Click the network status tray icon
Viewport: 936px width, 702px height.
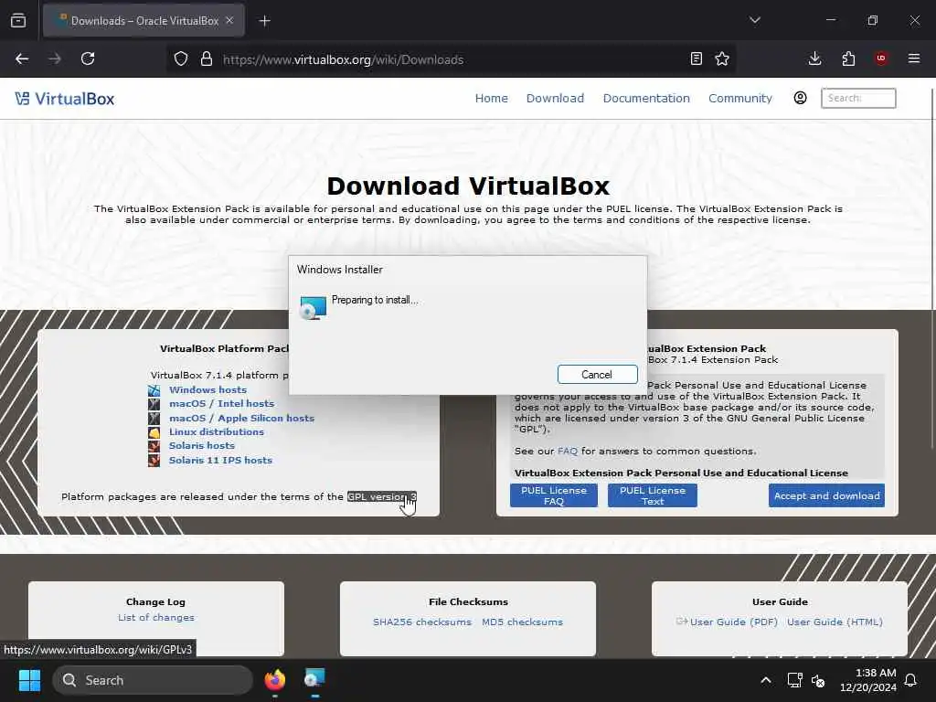point(794,680)
